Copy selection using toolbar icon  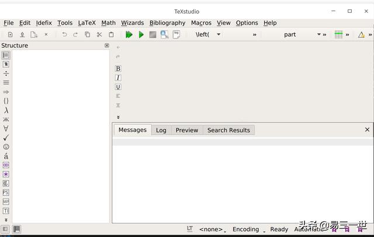coord(88,35)
